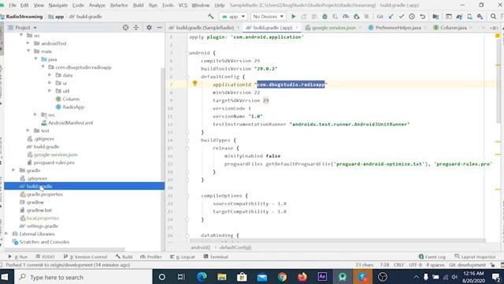Start debugging with the green bug icon
Viewport: 504px width, 284px height.
[324, 17]
